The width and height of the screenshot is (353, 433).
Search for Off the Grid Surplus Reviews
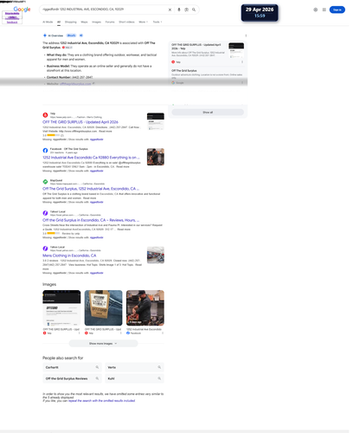(x=72, y=378)
